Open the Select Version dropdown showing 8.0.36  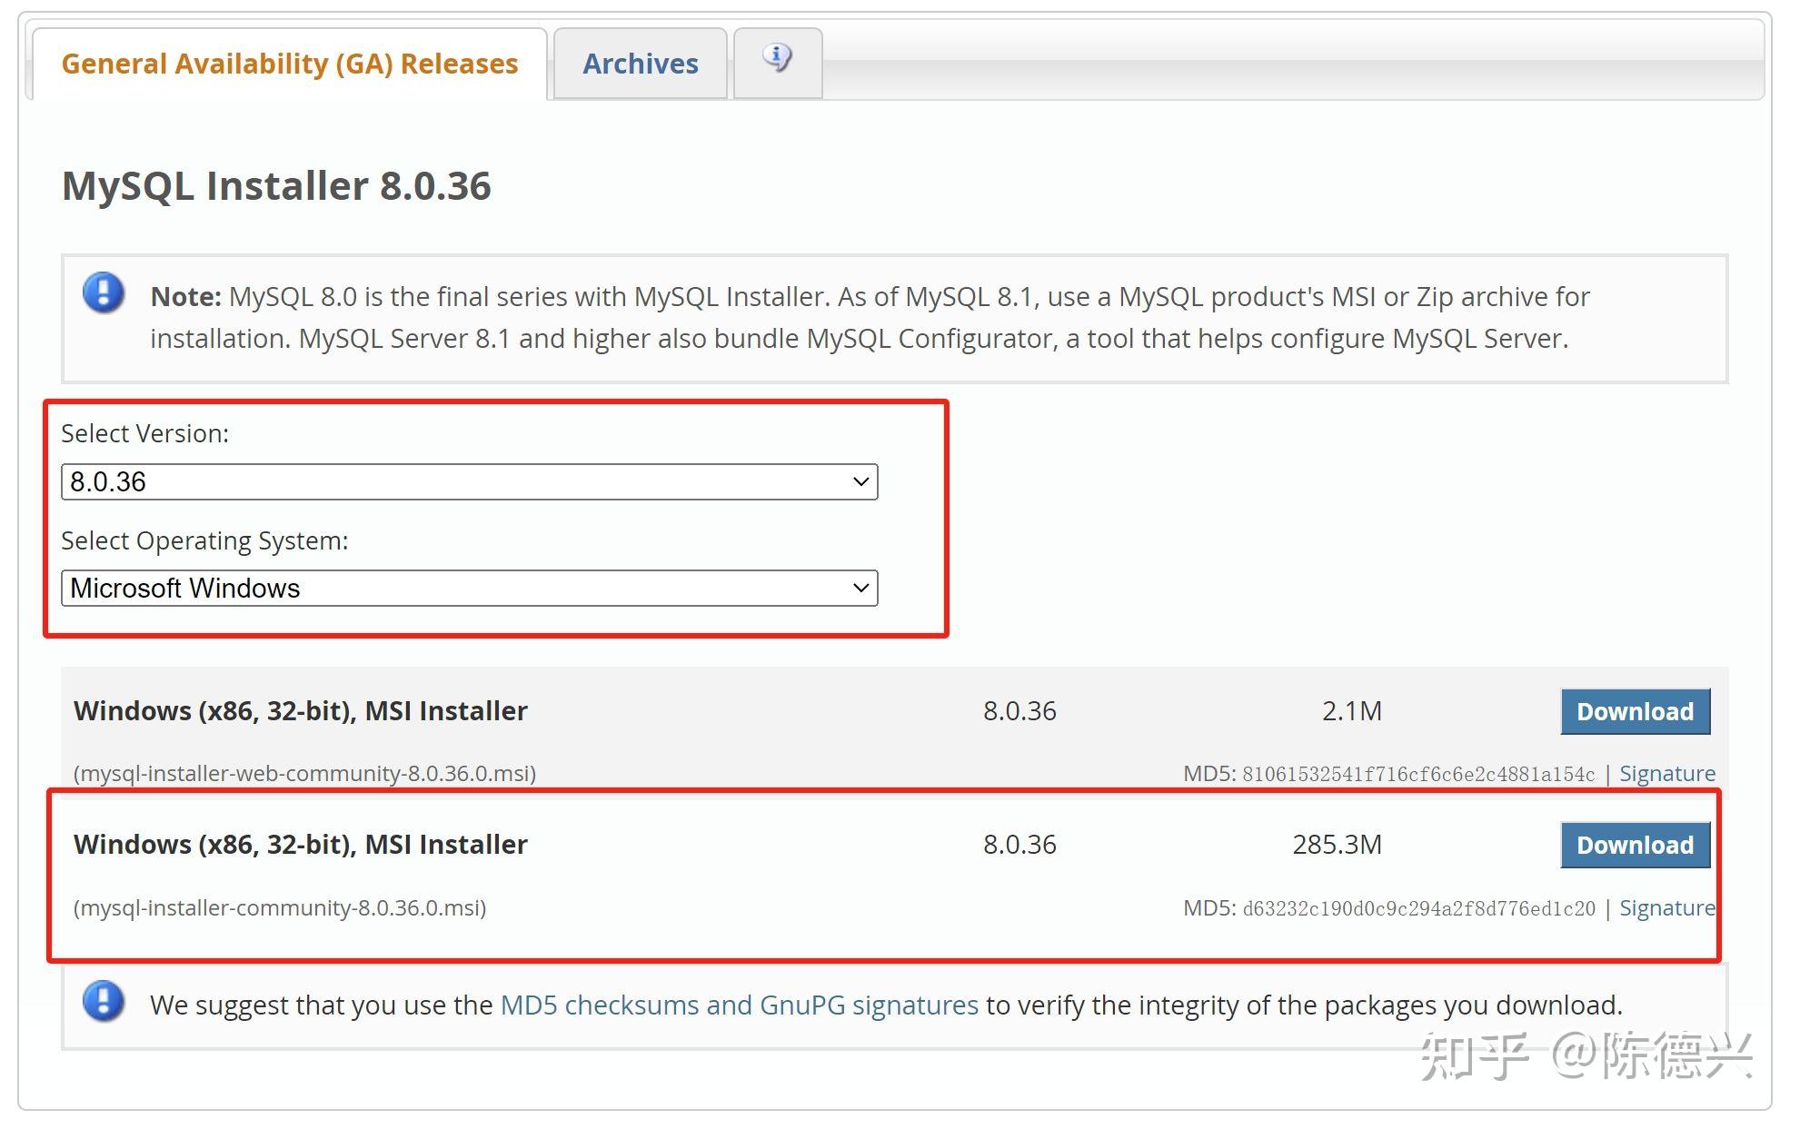coord(468,481)
